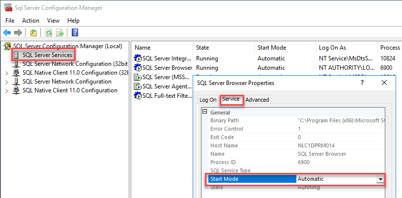Click the blue Help question mark icon
This screenshot has height=198, width=402.
(75, 33)
